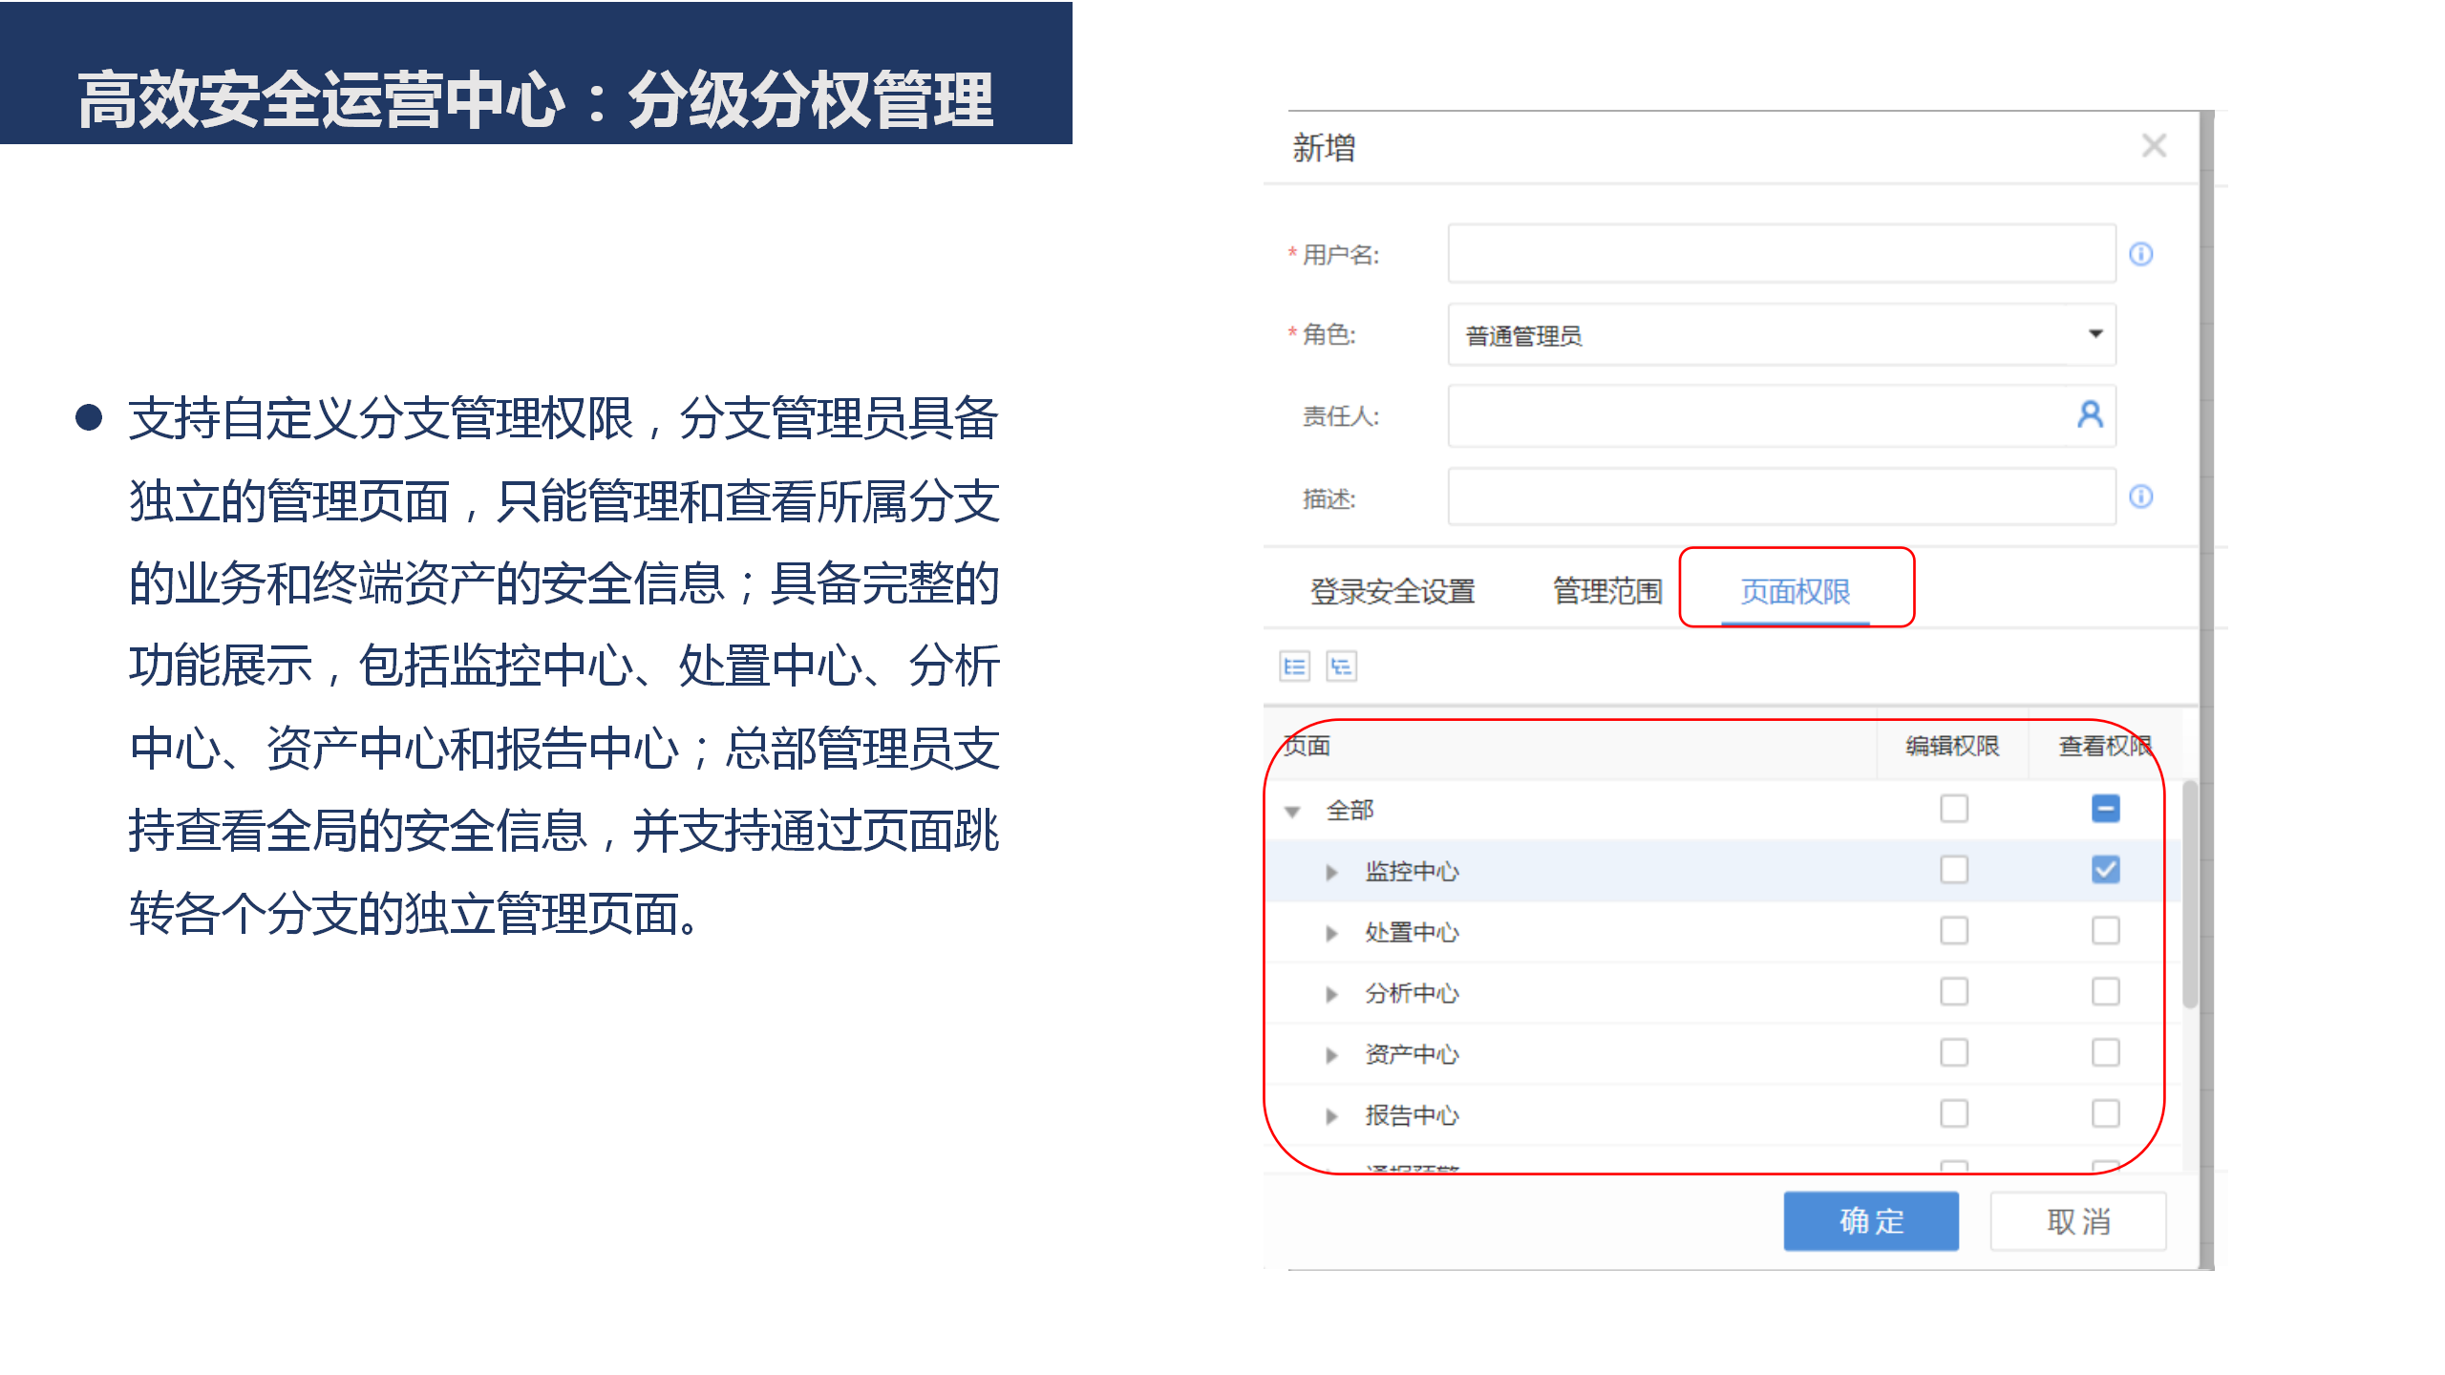Select the 处置中心 row label

[1412, 933]
